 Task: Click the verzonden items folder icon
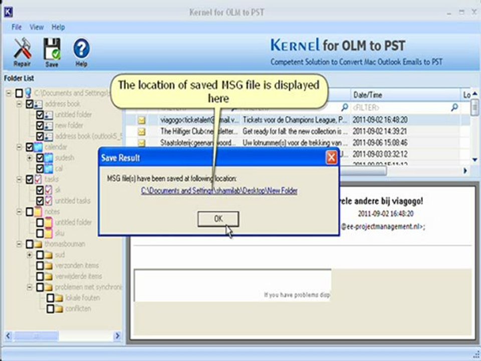[x=49, y=266]
